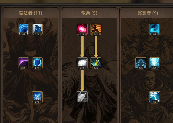
Task: Select the blue shield skill (2/2)
Action: (37, 63)
